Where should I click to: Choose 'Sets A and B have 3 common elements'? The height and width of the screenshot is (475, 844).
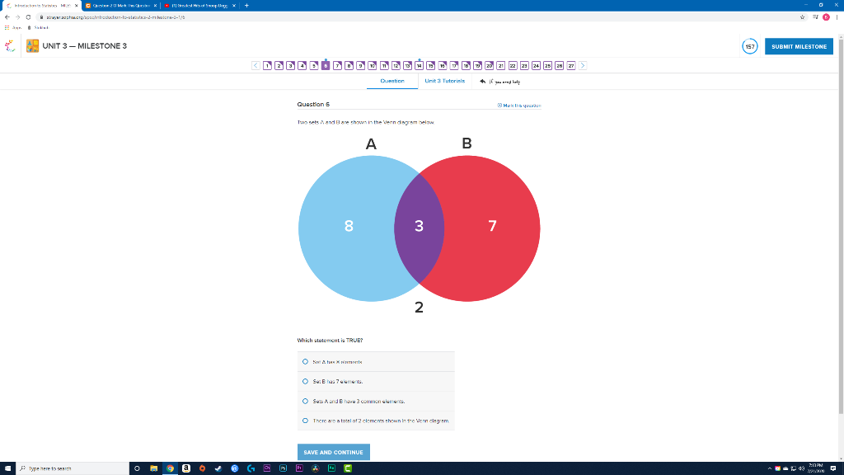click(x=305, y=402)
